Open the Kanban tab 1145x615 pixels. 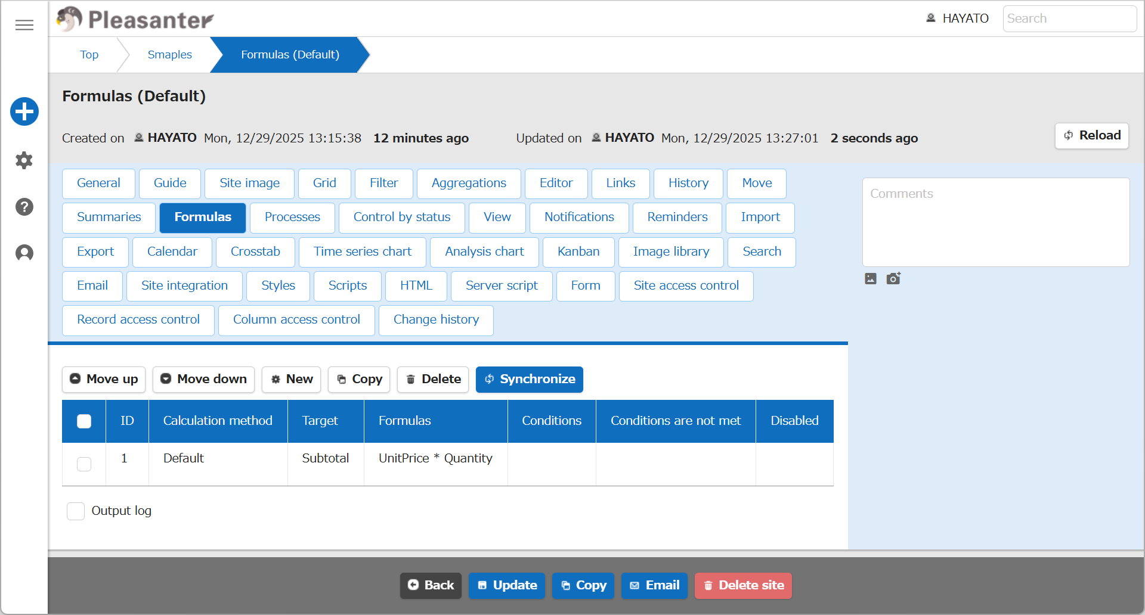(578, 252)
